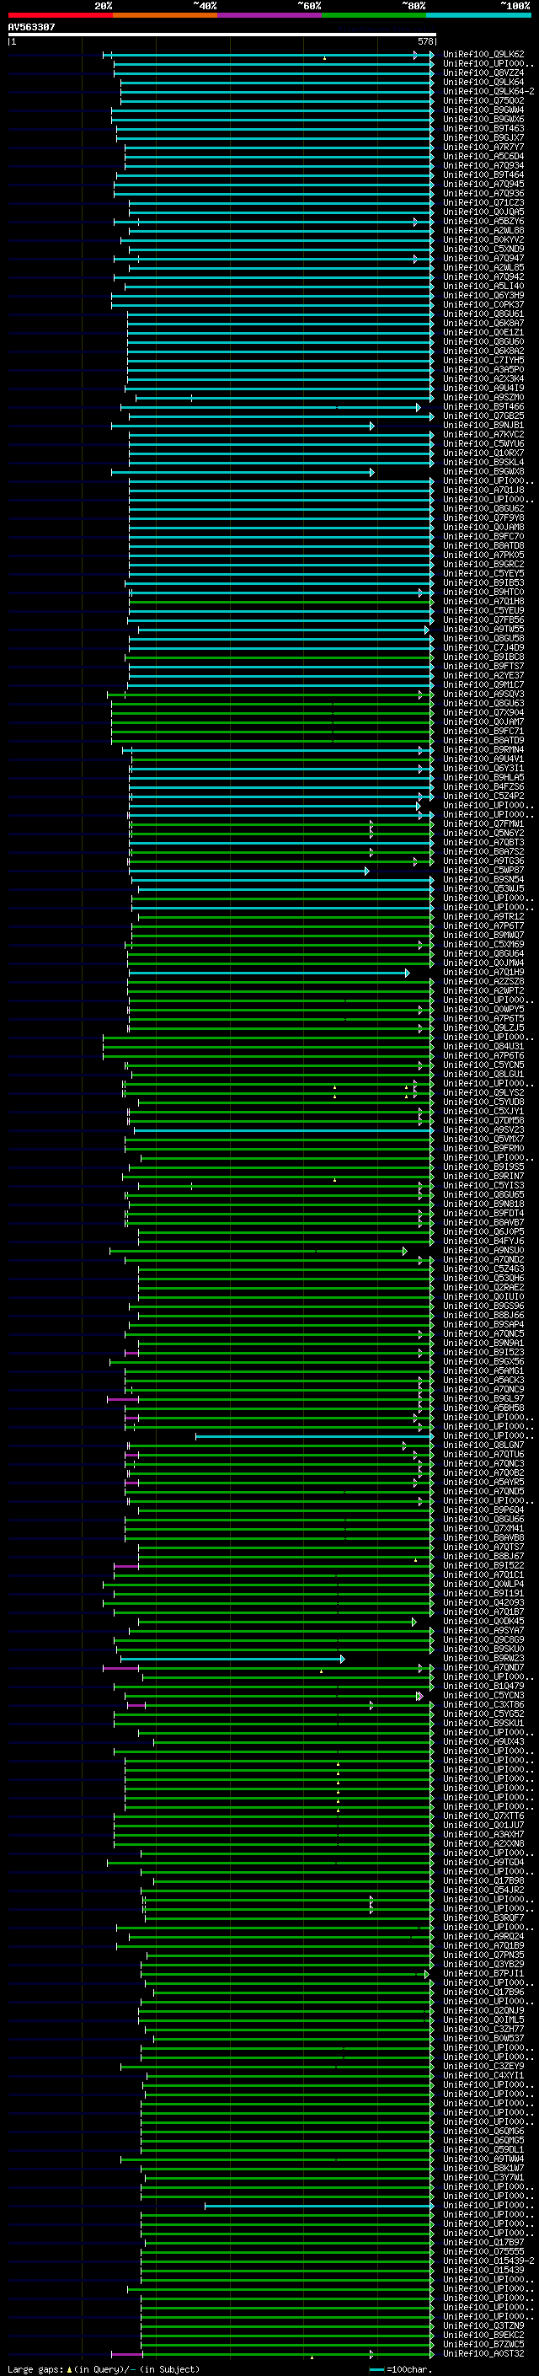Click the hit label UniRef100_C5XND9
The height and width of the screenshot is (2376, 539).
483,250
